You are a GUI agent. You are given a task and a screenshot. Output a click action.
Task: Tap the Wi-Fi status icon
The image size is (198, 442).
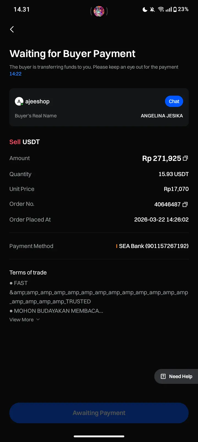(x=161, y=10)
